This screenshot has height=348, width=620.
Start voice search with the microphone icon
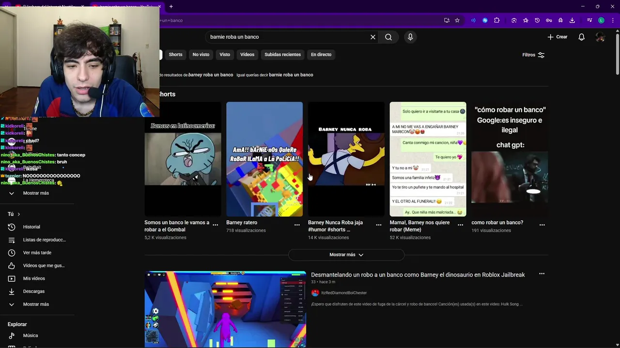click(x=410, y=37)
